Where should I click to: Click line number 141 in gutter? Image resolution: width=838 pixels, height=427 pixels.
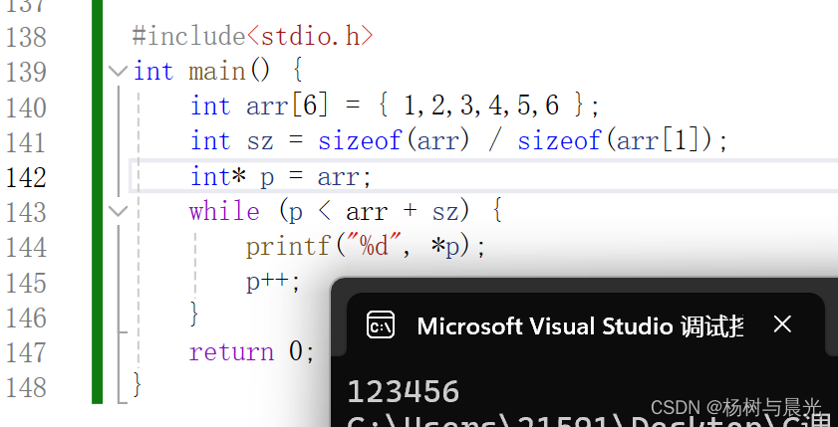pyautogui.click(x=26, y=142)
